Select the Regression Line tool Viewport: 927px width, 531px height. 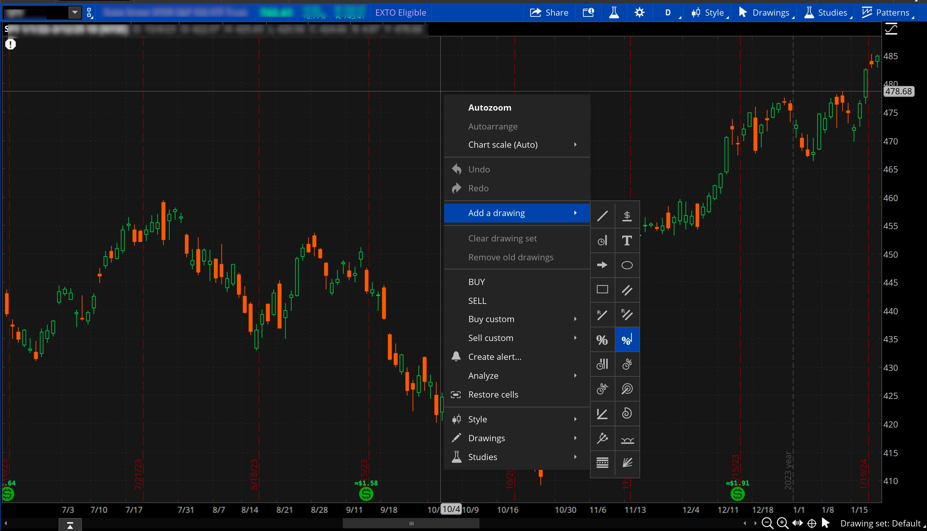[x=602, y=314]
